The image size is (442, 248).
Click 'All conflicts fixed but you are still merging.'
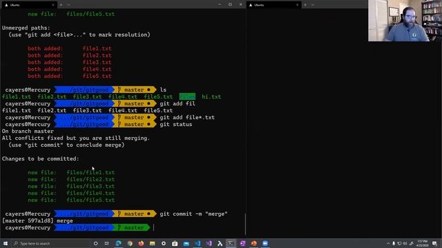click(x=76, y=138)
